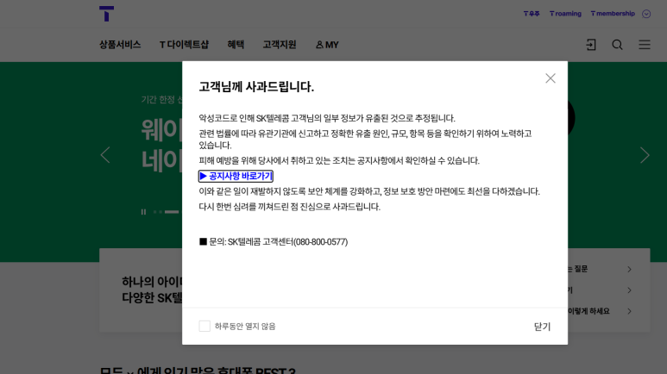This screenshot has width=667, height=374.
Task: Open the 상품서비스 menu
Action: (x=120, y=45)
